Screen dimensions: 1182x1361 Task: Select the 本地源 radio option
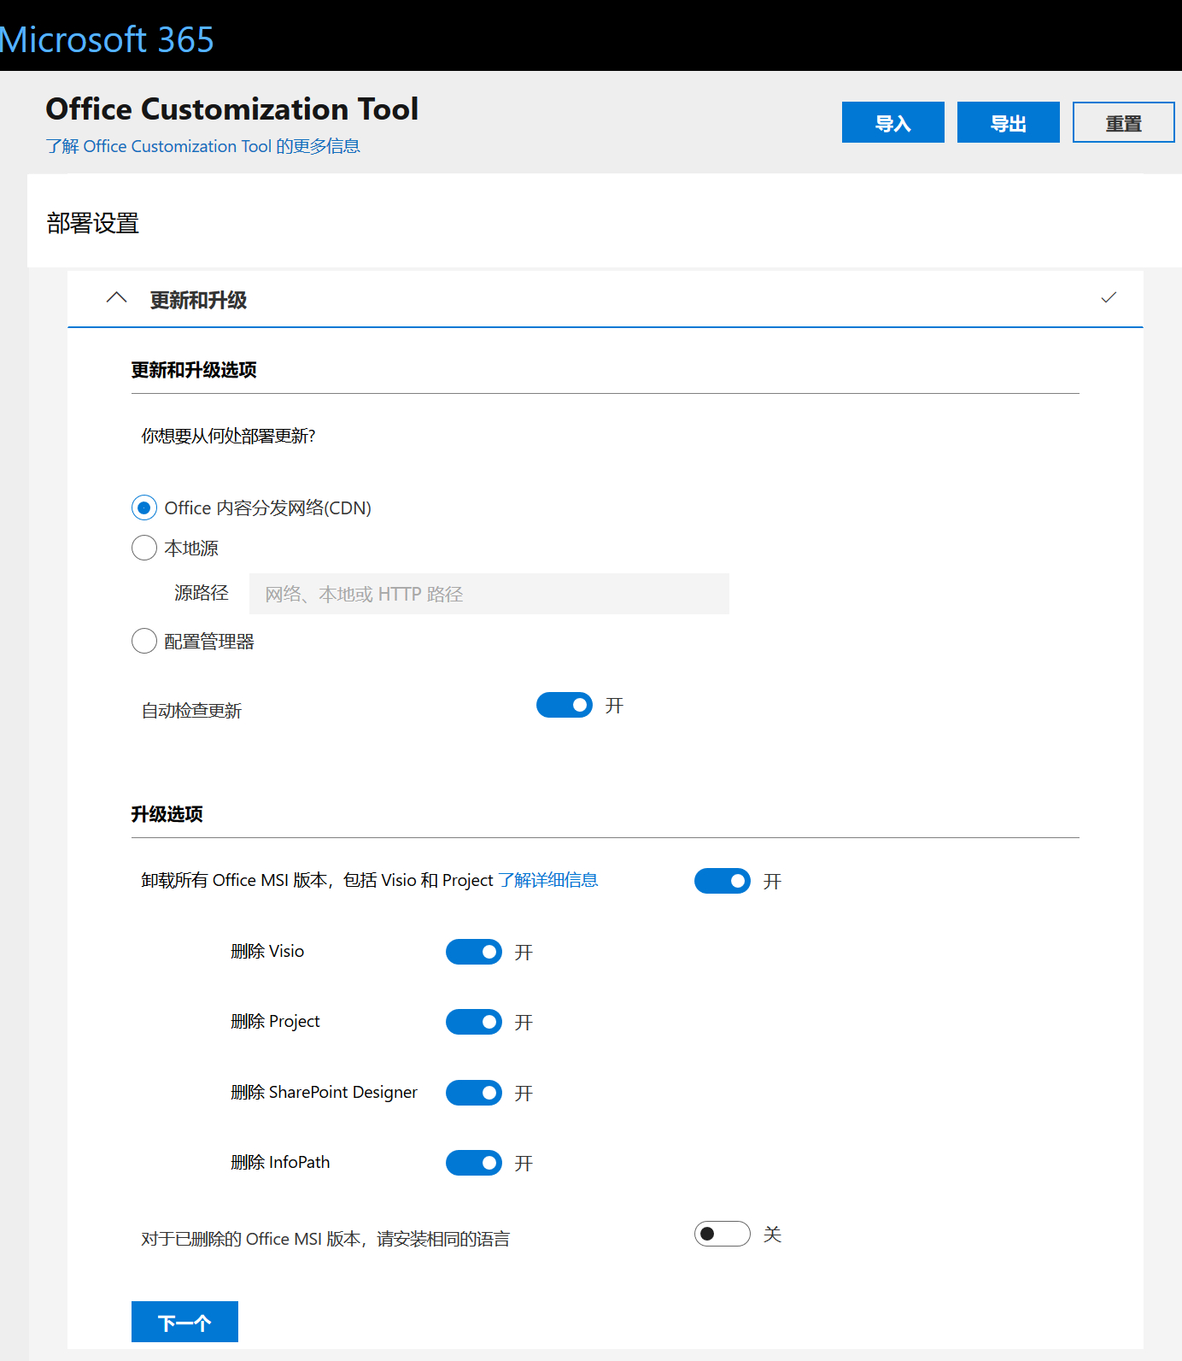[144, 548]
